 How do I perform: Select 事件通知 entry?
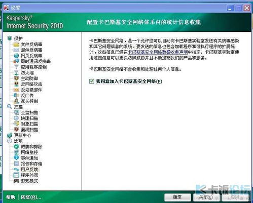click(29, 158)
